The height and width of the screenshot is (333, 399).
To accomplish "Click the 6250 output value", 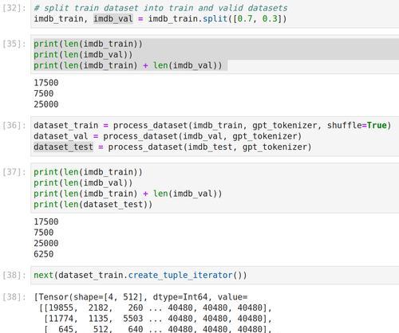I will point(44,254).
